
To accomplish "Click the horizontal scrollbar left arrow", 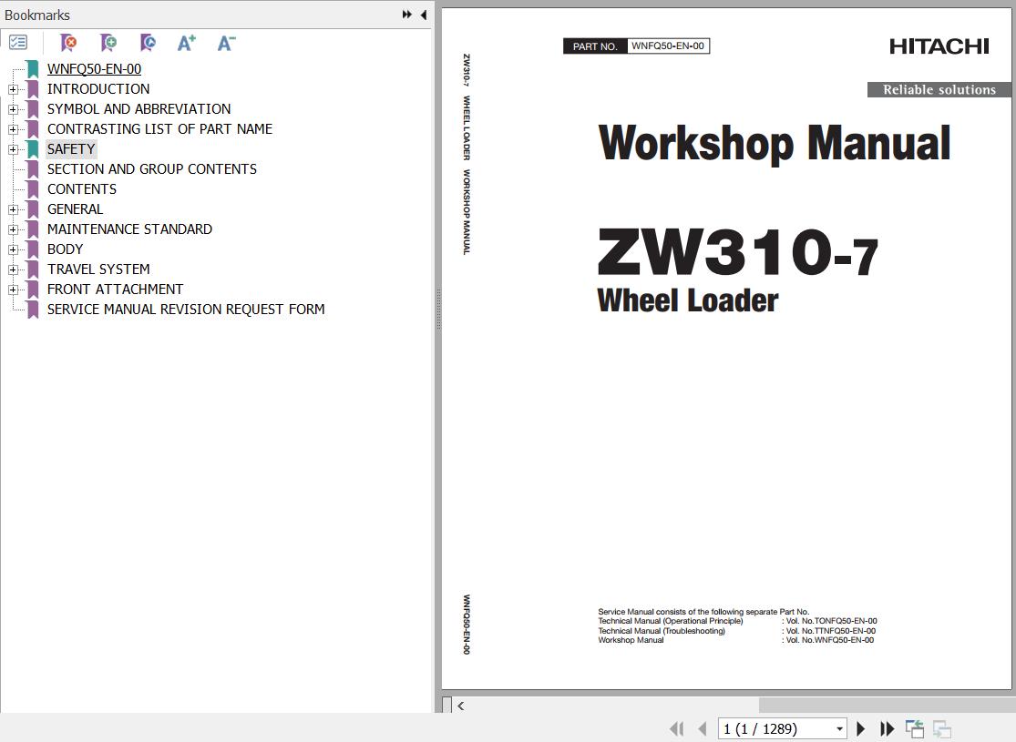I will 461,706.
